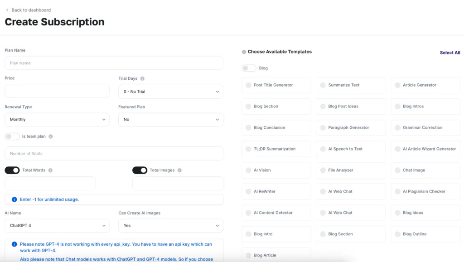Click the back arrow icon near Back to dashboard

[x=7, y=10]
